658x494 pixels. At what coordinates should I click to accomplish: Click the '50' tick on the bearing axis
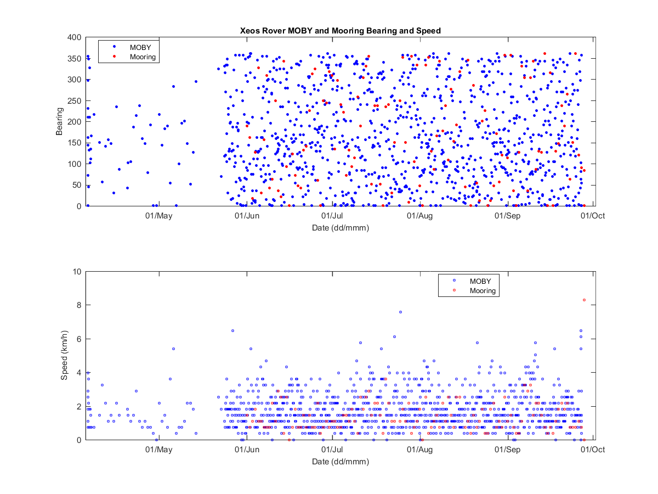[x=78, y=184]
